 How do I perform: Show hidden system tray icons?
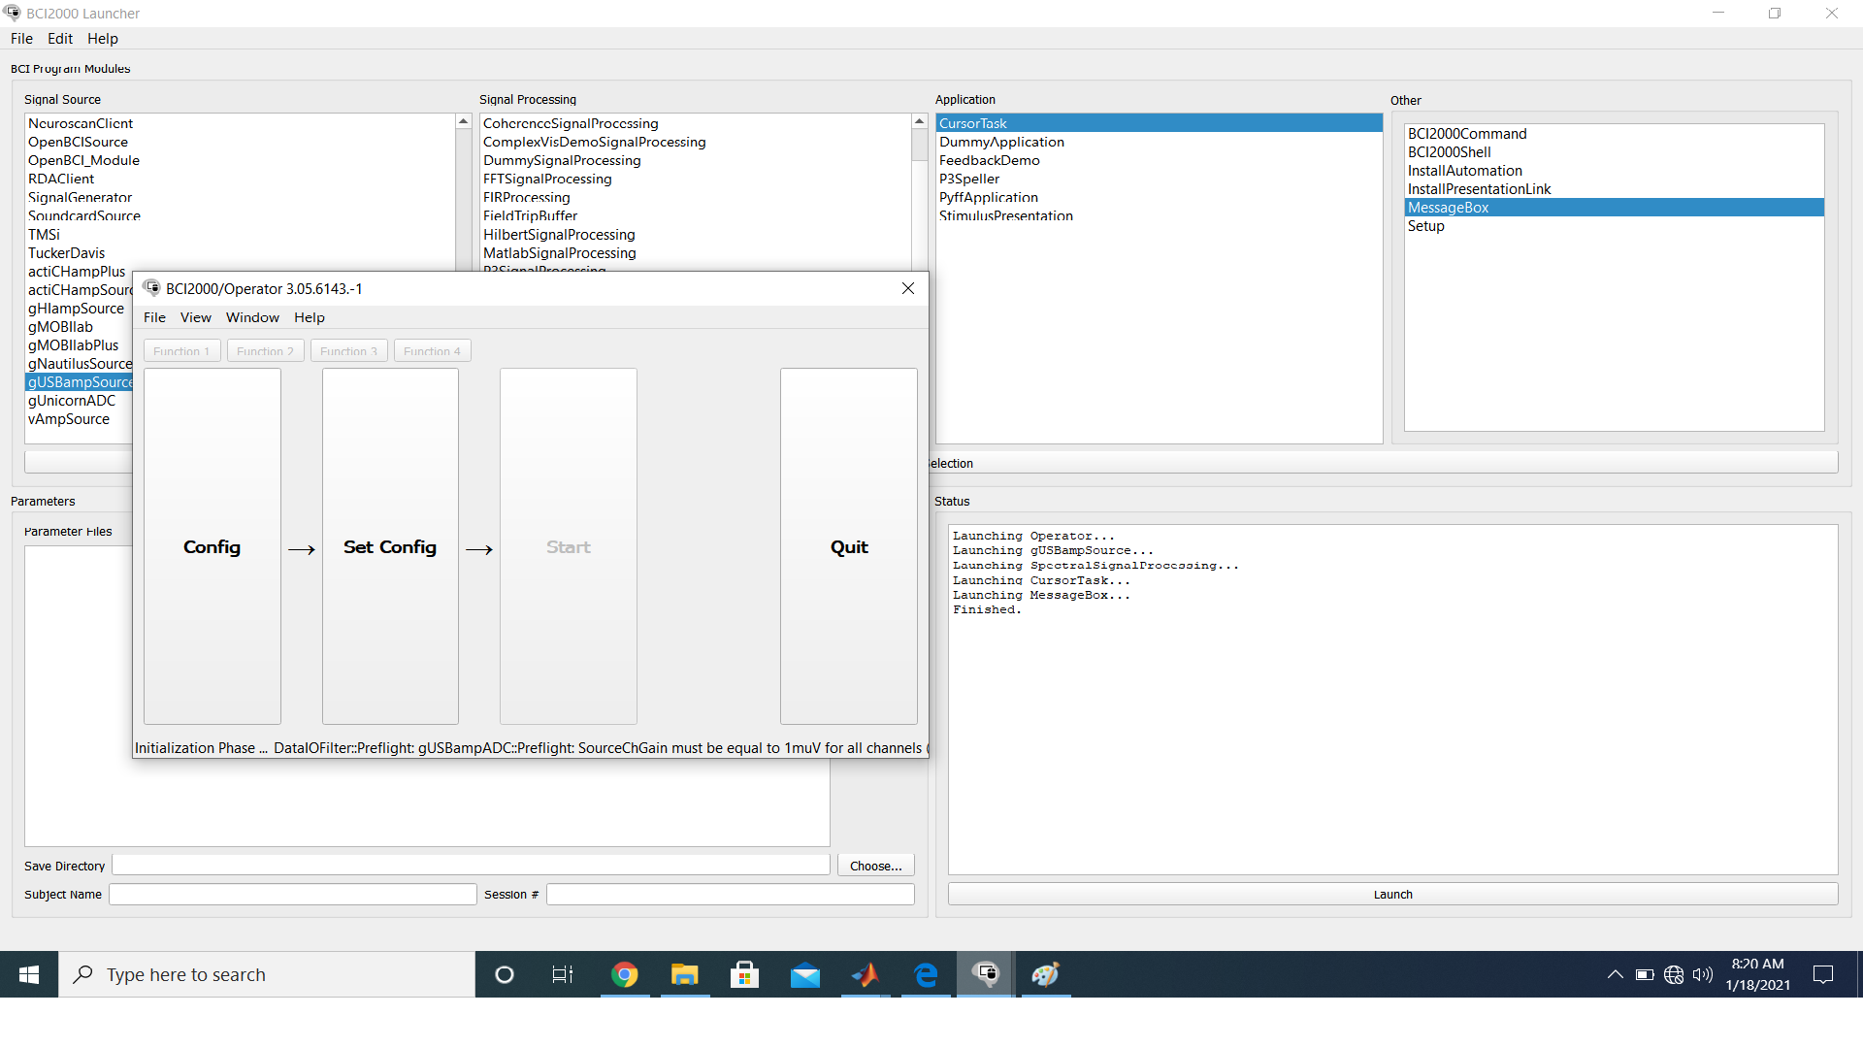click(x=1615, y=974)
